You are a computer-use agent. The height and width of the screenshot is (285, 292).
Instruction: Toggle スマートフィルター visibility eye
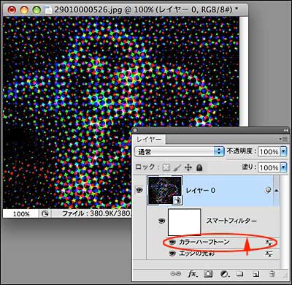[x=162, y=221]
